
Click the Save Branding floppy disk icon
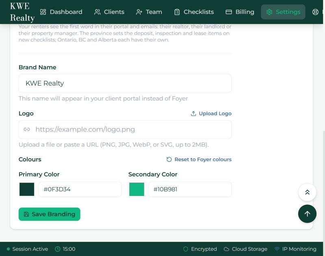[x=26, y=214]
